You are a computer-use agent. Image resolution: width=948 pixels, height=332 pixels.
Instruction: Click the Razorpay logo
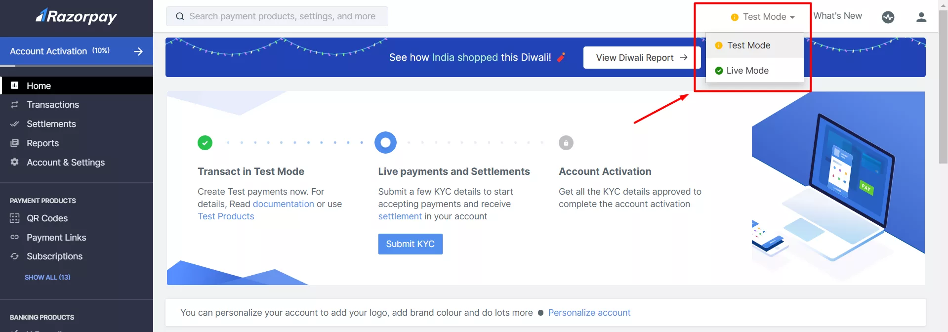pos(77,17)
